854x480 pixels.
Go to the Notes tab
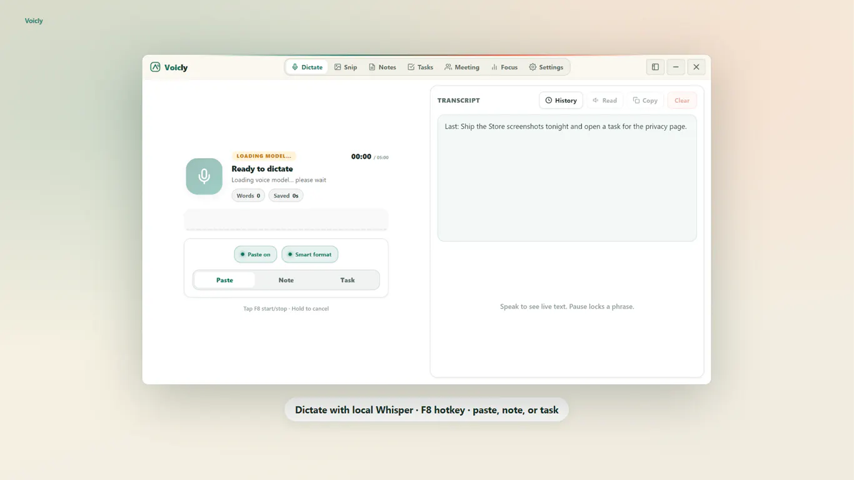click(x=383, y=67)
